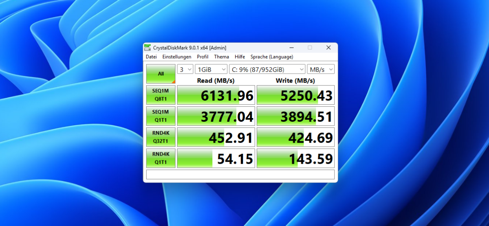
Task: Start the SEQ1M Q1T1 benchmark test
Action: click(161, 116)
